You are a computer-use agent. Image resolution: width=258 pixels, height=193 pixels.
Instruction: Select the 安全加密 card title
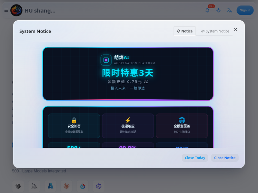coord(74,126)
